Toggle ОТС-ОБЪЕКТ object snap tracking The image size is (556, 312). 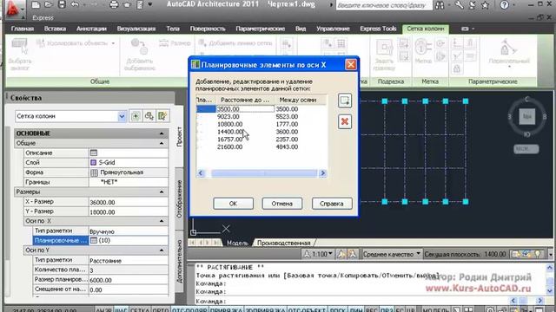tap(307, 310)
